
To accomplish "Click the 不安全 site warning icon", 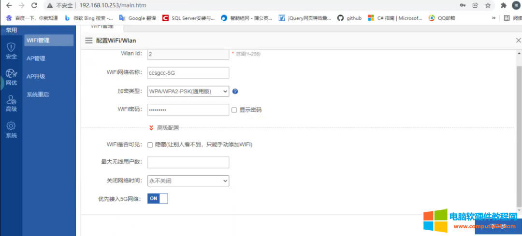I will pos(50,5).
